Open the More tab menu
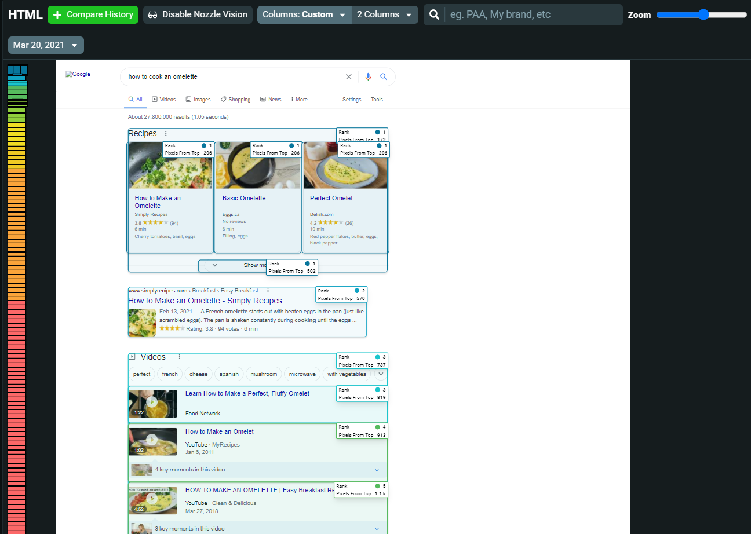Screen dimensions: 751x534 coord(299,100)
